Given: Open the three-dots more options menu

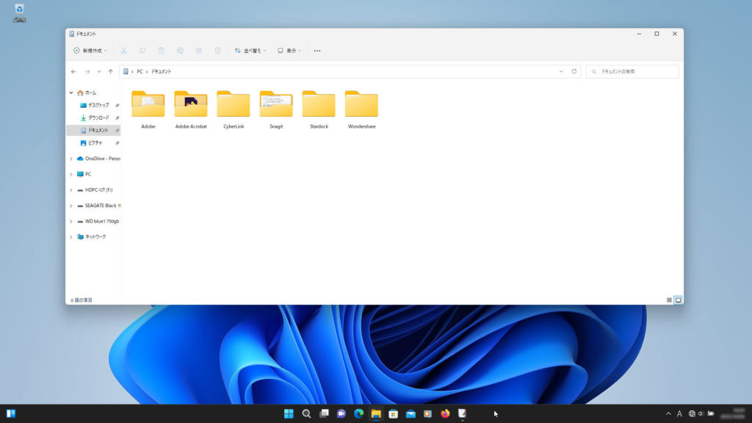Looking at the screenshot, I should tap(317, 51).
